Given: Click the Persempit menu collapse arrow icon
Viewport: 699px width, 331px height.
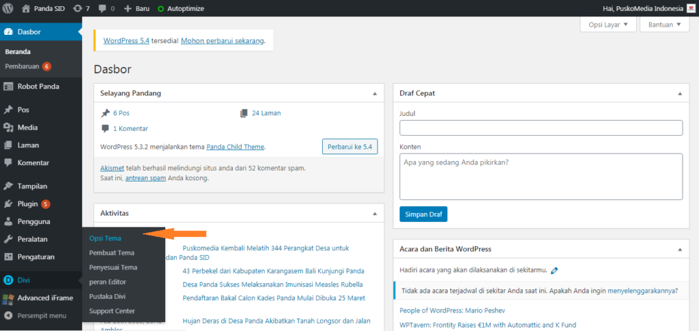Looking at the screenshot, I should click(8, 315).
